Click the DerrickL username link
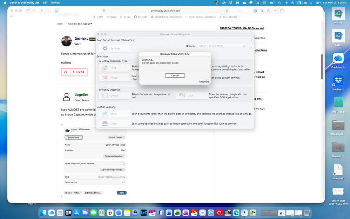 [x=81, y=39]
